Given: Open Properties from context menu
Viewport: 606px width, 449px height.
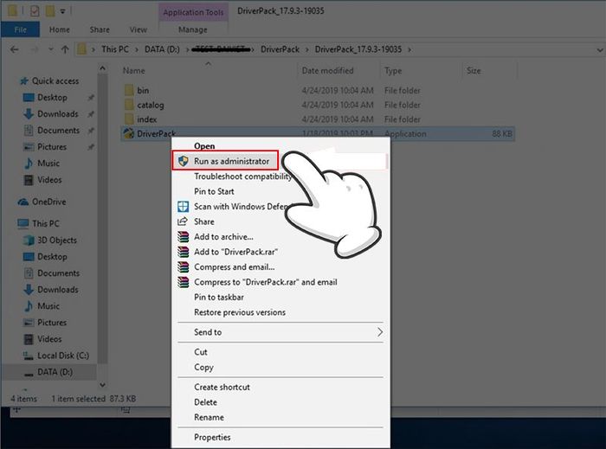Looking at the screenshot, I should 212,437.
